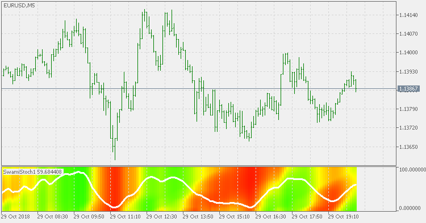Image resolution: width=426 pixels, height=223 pixels.
Task: Click the 29 Oct 12:30 time label
Action: 162,217
